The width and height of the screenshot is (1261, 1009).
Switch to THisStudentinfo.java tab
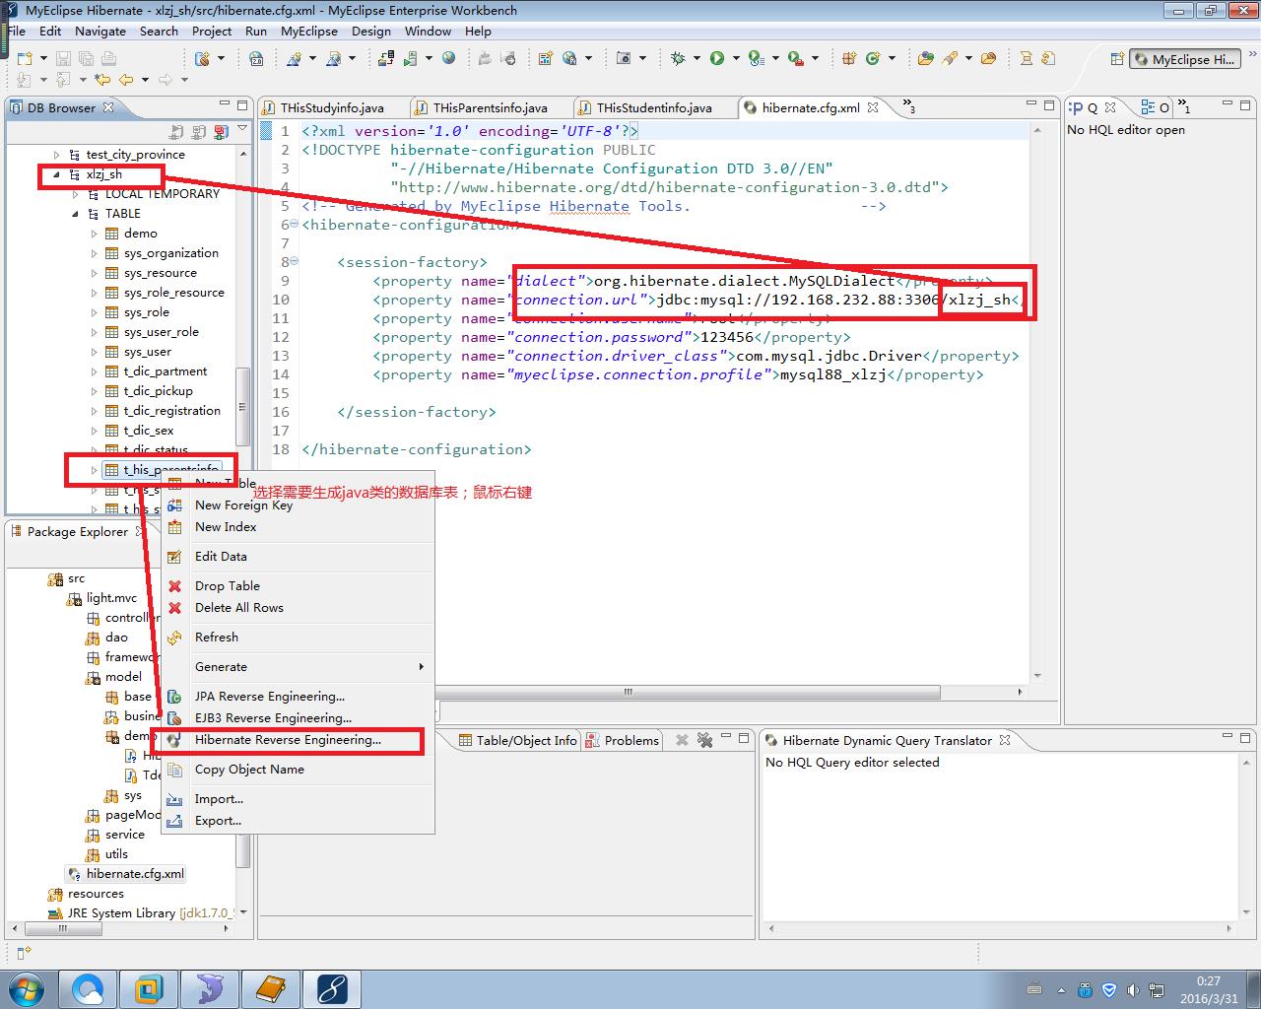(x=653, y=107)
